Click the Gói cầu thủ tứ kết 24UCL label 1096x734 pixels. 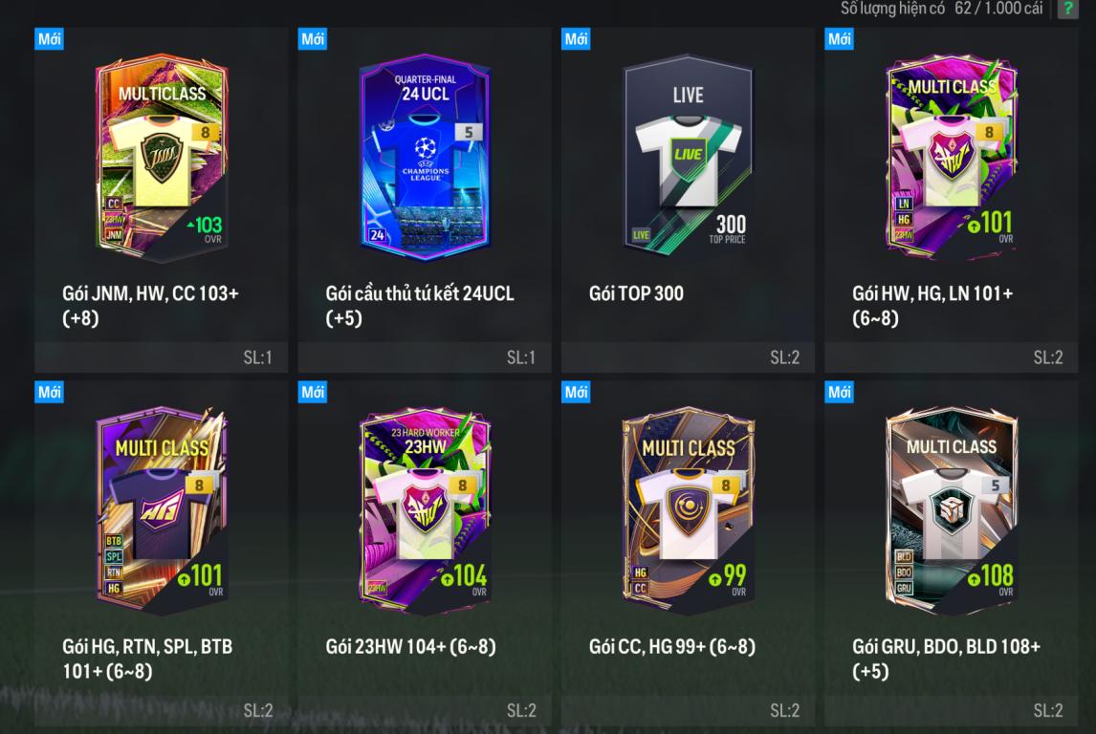tap(420, 293)
